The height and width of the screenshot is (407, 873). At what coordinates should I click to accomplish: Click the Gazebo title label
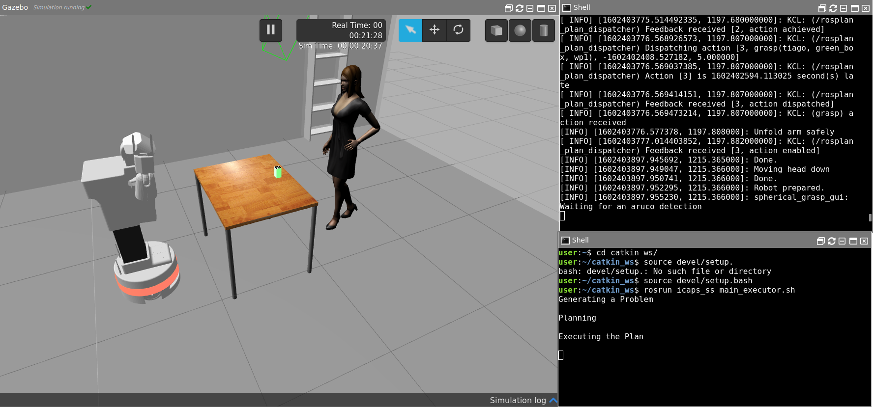(15, 7)
